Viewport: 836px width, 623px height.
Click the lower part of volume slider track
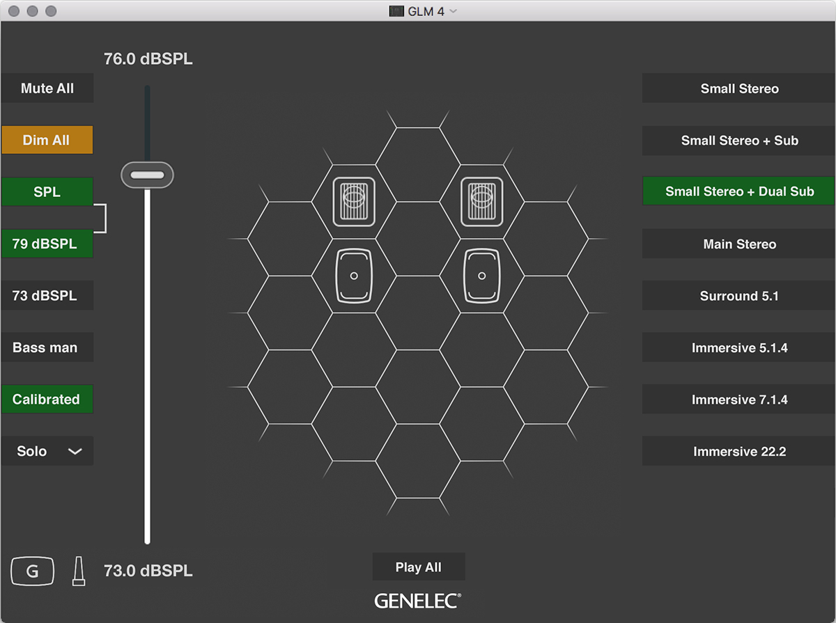tap(147, 365)
